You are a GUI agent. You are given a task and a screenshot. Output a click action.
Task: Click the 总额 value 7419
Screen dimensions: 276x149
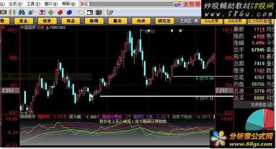pos(259,64)
